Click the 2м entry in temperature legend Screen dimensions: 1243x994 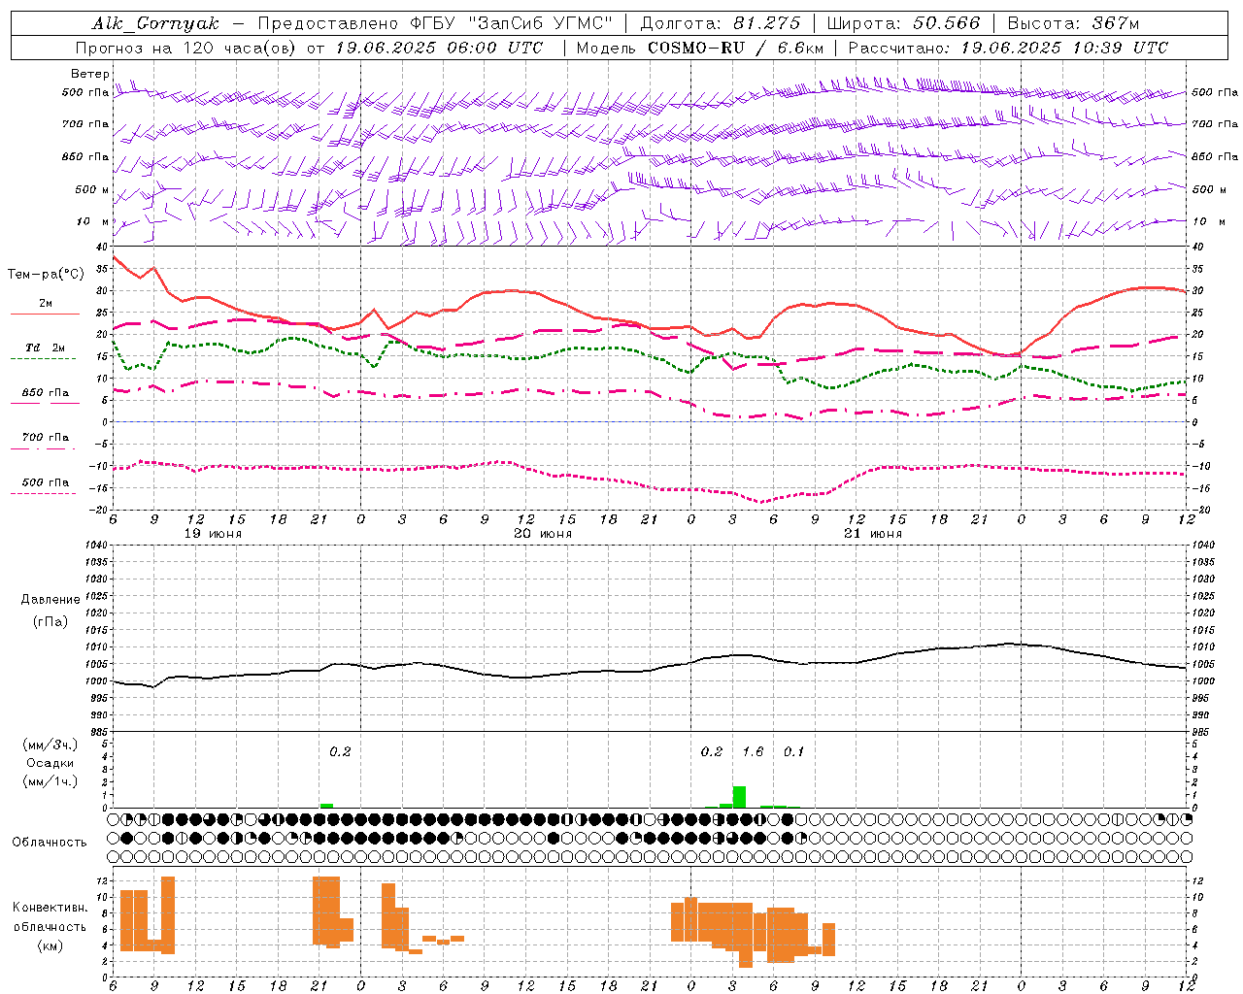point(46,304)
